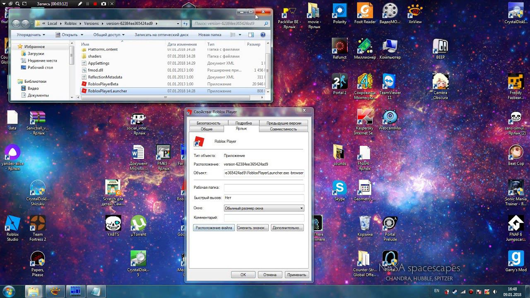This screenshot has width=530, height=298.
Task: Expand the Упорядочить menu in Explorer
Action: tap(31, 35)
